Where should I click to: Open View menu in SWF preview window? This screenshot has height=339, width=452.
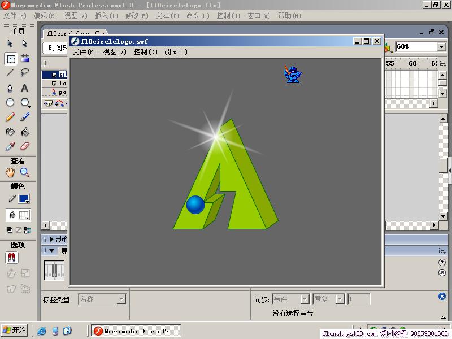click(x=115, y=52)
